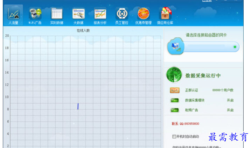Open the 员工管控 staff control section
Screen dimensions: 251x148
click(x=122, y=16)
